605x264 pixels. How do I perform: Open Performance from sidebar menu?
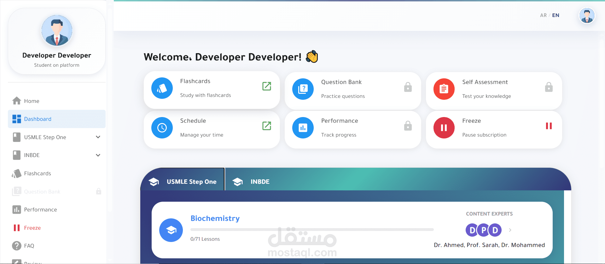point(57,210)
